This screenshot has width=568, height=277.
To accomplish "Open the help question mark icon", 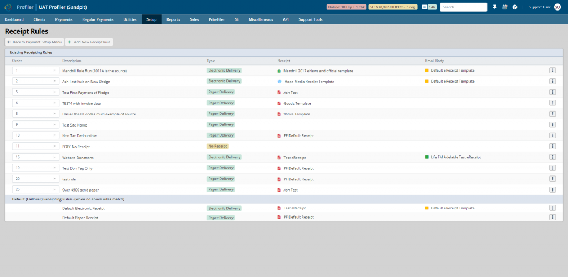I will pyautogui.click(x=515, y=7).
